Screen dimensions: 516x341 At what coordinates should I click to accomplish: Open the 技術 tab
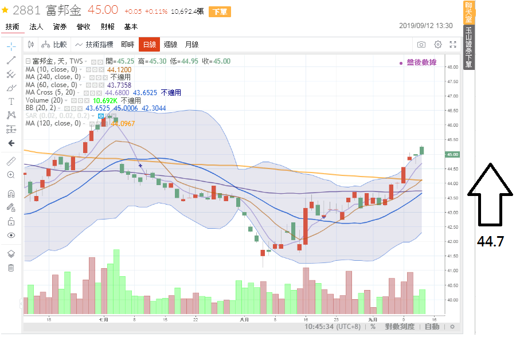13,26
